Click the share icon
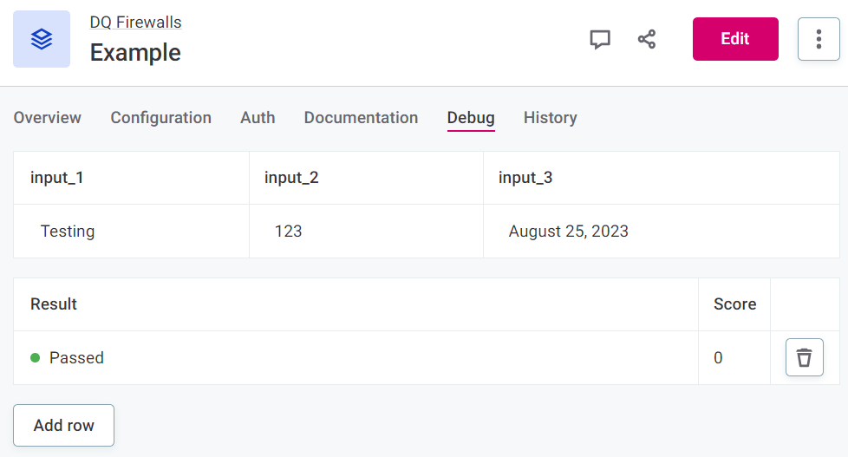 click(x=647, y=40)
